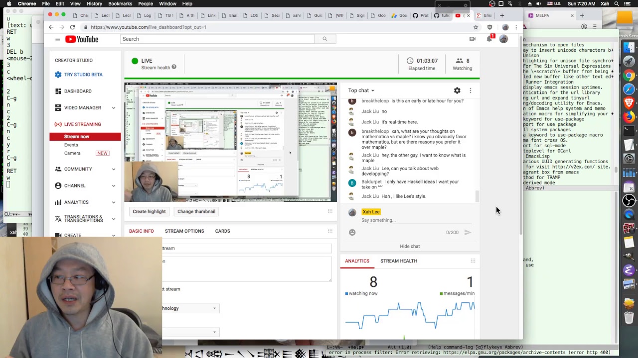Open the Top chat dropdown
The height and width of the screenshot is (358, 638).
point(361,90)
